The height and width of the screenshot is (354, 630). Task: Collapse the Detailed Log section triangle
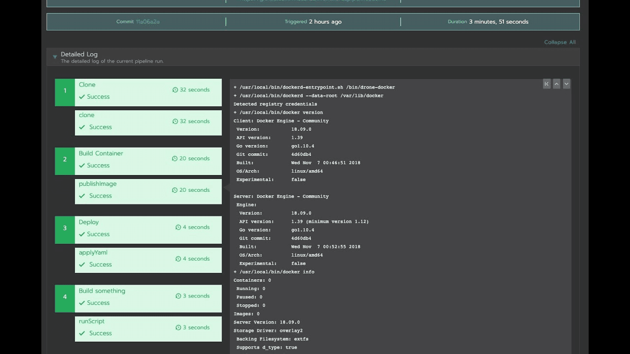point(55,58)
